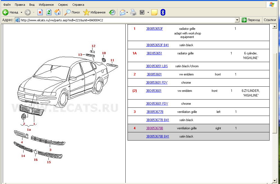Open the Правка menu
Viewport: 280px width, 184px height.
click(20, 5)
